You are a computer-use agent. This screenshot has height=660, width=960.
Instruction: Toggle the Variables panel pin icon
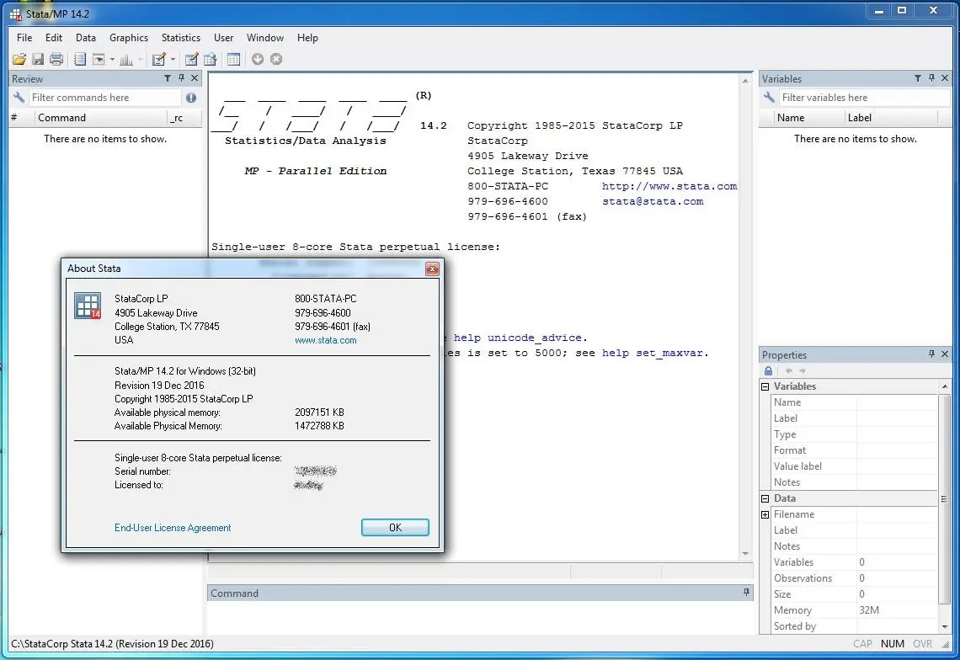pos(932,78)
